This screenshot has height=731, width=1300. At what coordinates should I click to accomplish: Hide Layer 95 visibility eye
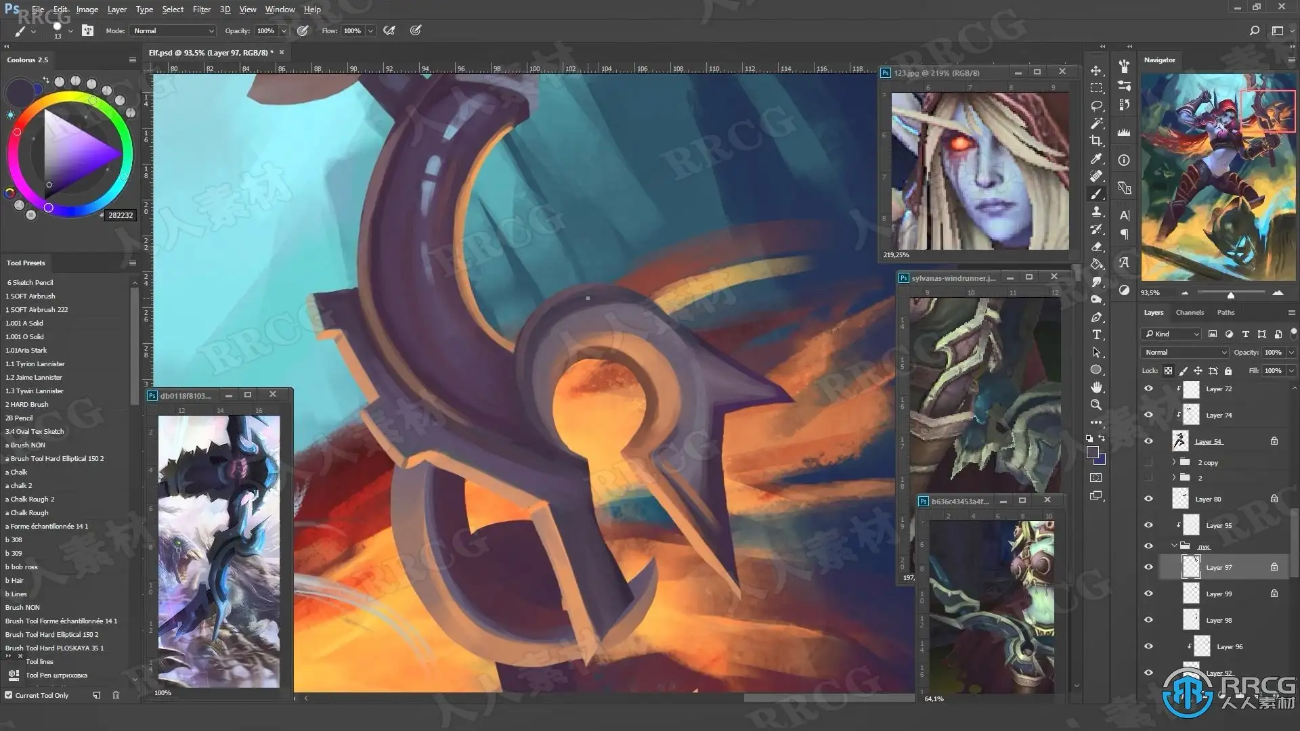pyautogui.click(x=1148, y=526)
